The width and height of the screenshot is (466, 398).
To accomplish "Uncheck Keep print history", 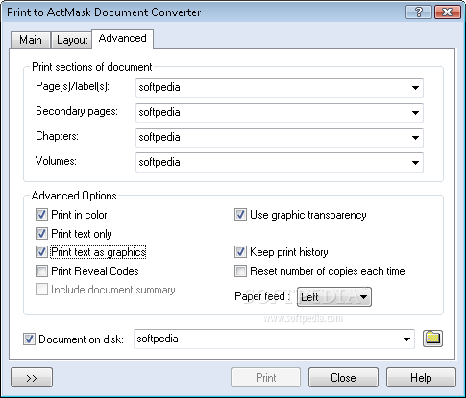I will pos(240,252).
